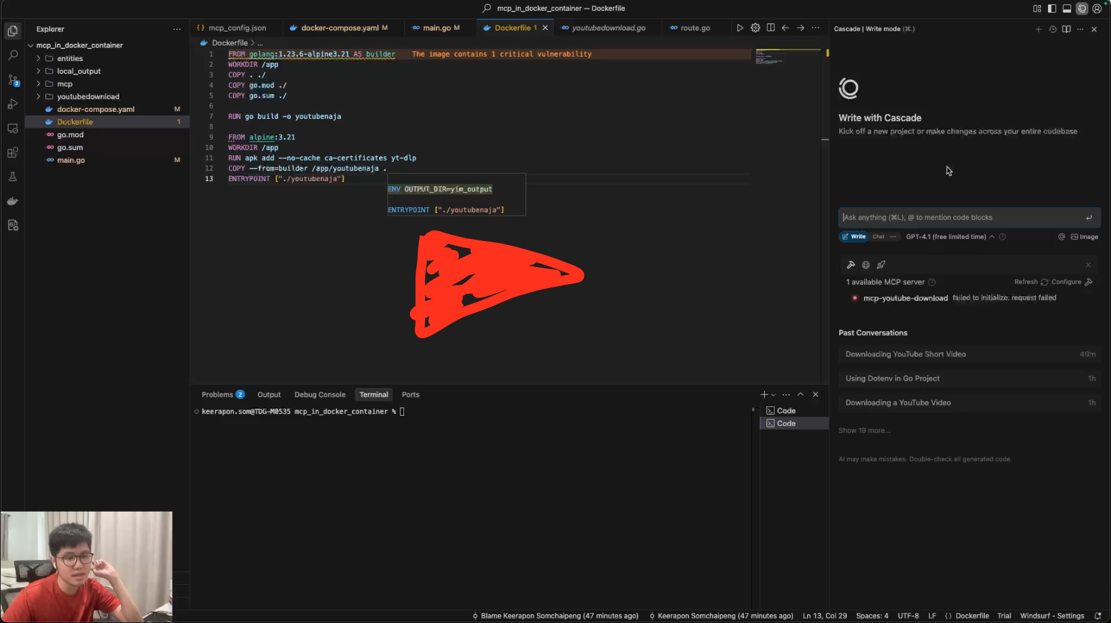This screenshot has width=1111, height=623.
Task: Open the Testing flask view
Action: click(13, 177)
